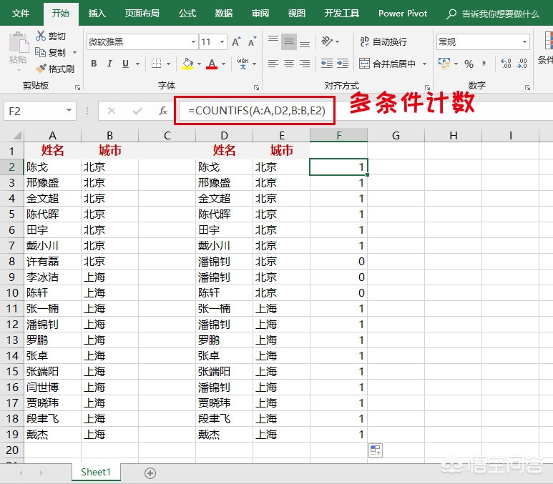This screenshot has height=484, width=553.
Task: Switch to the 插入 (Insert) ribbon tab
Action: tap(97, 13)
